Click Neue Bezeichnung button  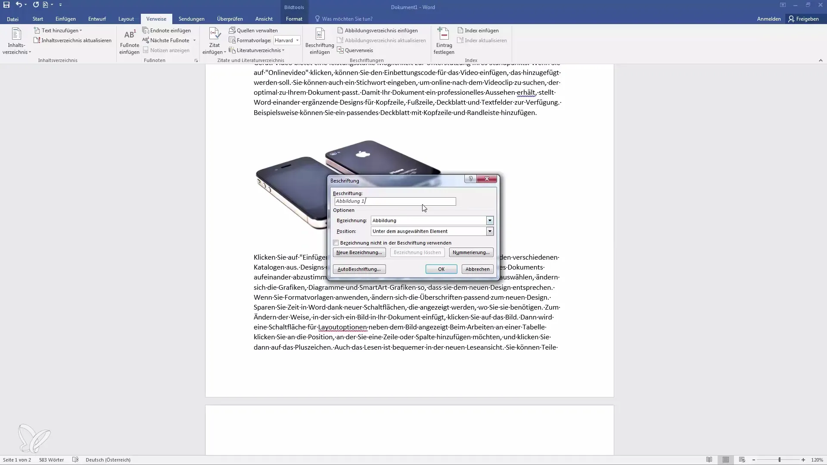coord(359,252)
